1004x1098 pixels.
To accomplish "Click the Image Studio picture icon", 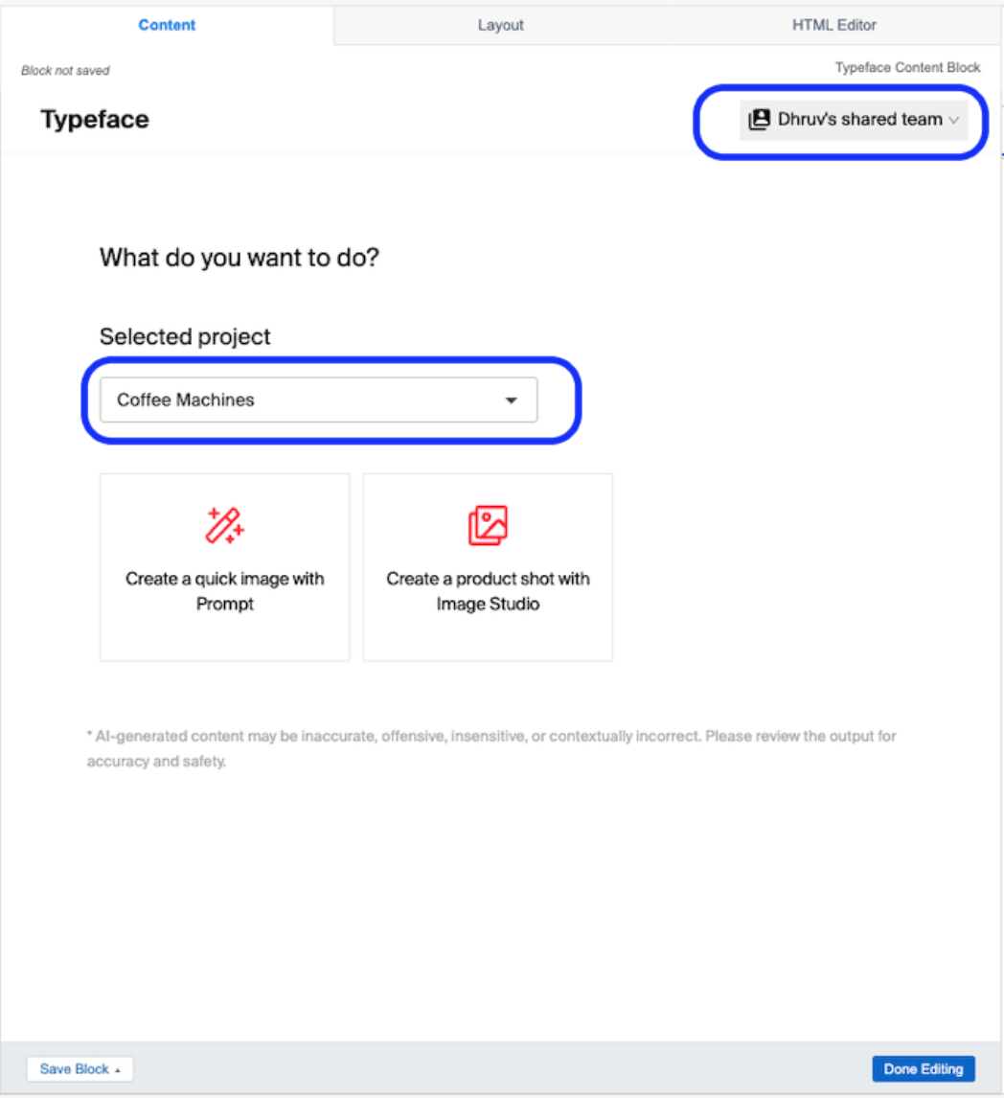I will click(488, 523).
